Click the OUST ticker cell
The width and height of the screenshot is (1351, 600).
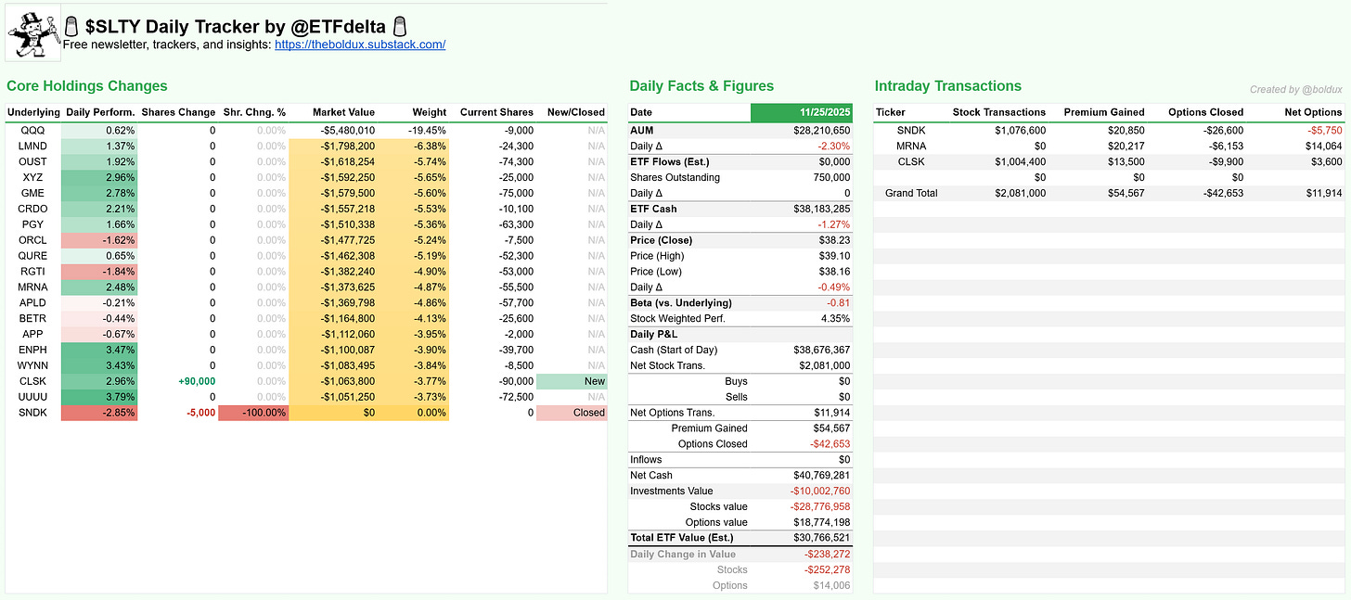coord(33,161)
